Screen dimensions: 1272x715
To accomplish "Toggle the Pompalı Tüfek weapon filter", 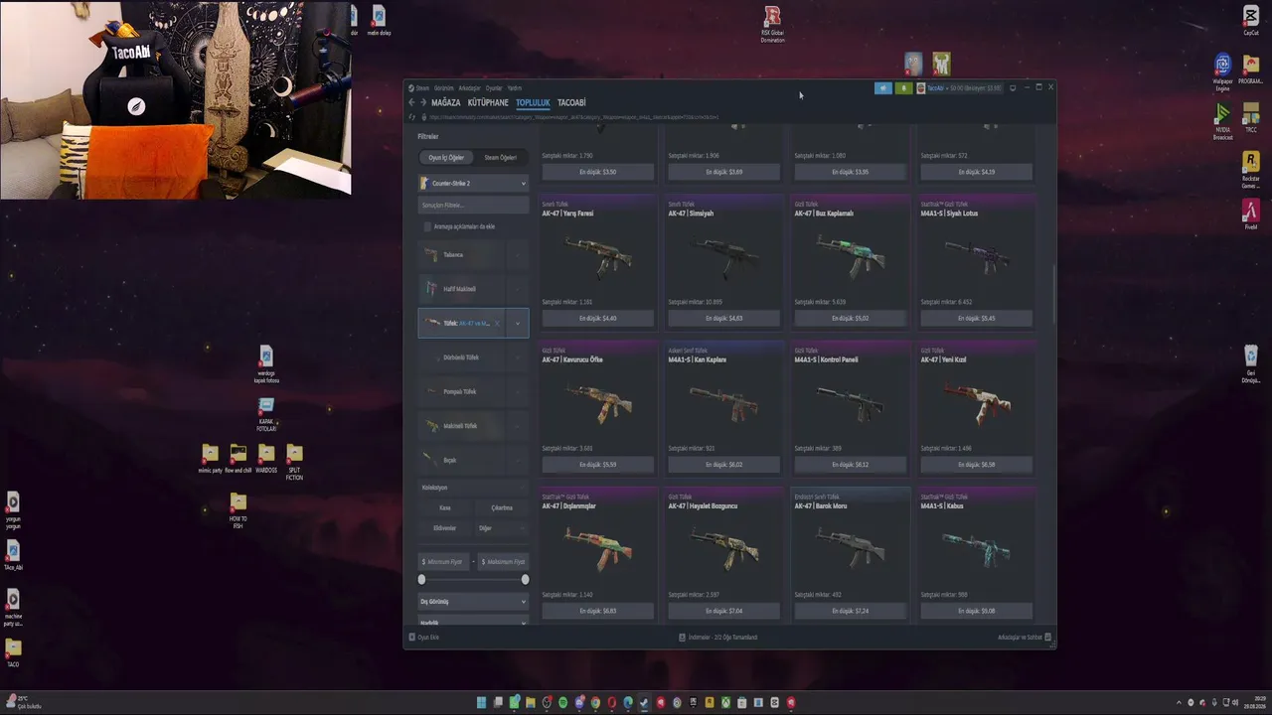I will [x=461, y=391].
